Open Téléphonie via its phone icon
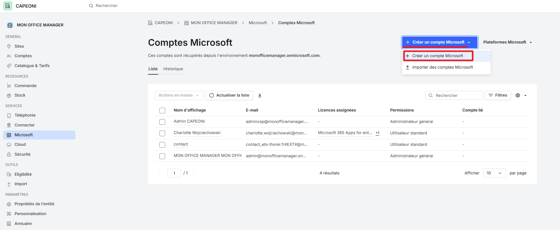560x230 pixels. pos(9,115)
